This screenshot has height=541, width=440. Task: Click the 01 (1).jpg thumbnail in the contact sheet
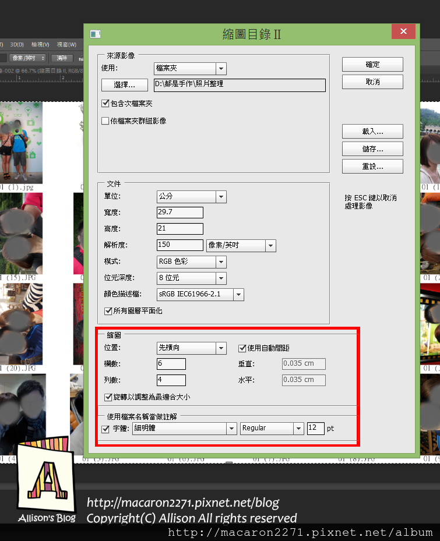pyautogui.click(x=21, y=143)
